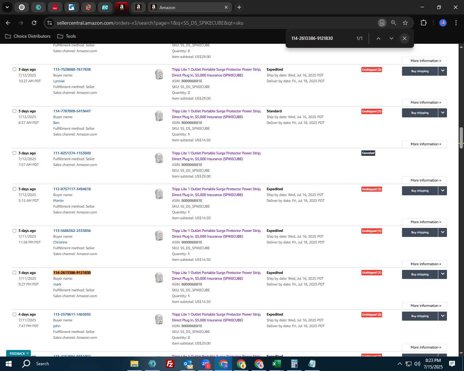Image resolution: width=464 pixels, height=371 pixels.
Task: Open Tripp Lite product link in Martin's order
Action: click(216, 192)
